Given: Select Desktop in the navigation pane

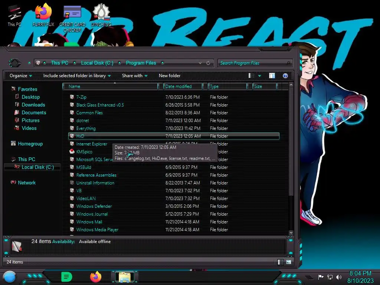Looking at the screenshot, I should tap(30, 97).
